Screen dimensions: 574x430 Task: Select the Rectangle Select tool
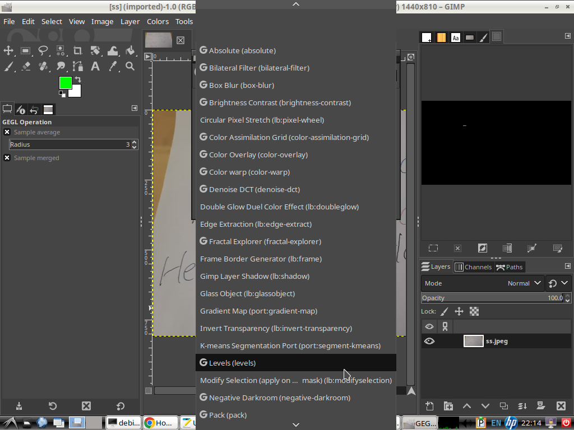[x=26, y=50]
